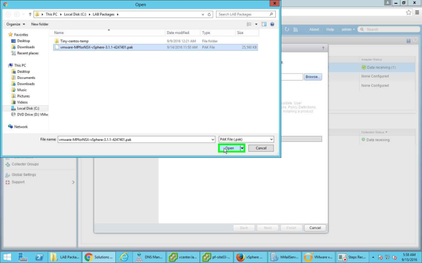The height and width of the screenshot is (263, 422).
Task: Click Local Disk (C:) in address breadcrumb
Action: pyautogui.click(x=75, y=14)
